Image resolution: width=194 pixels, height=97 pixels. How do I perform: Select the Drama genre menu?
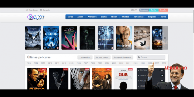coord(104,17)
